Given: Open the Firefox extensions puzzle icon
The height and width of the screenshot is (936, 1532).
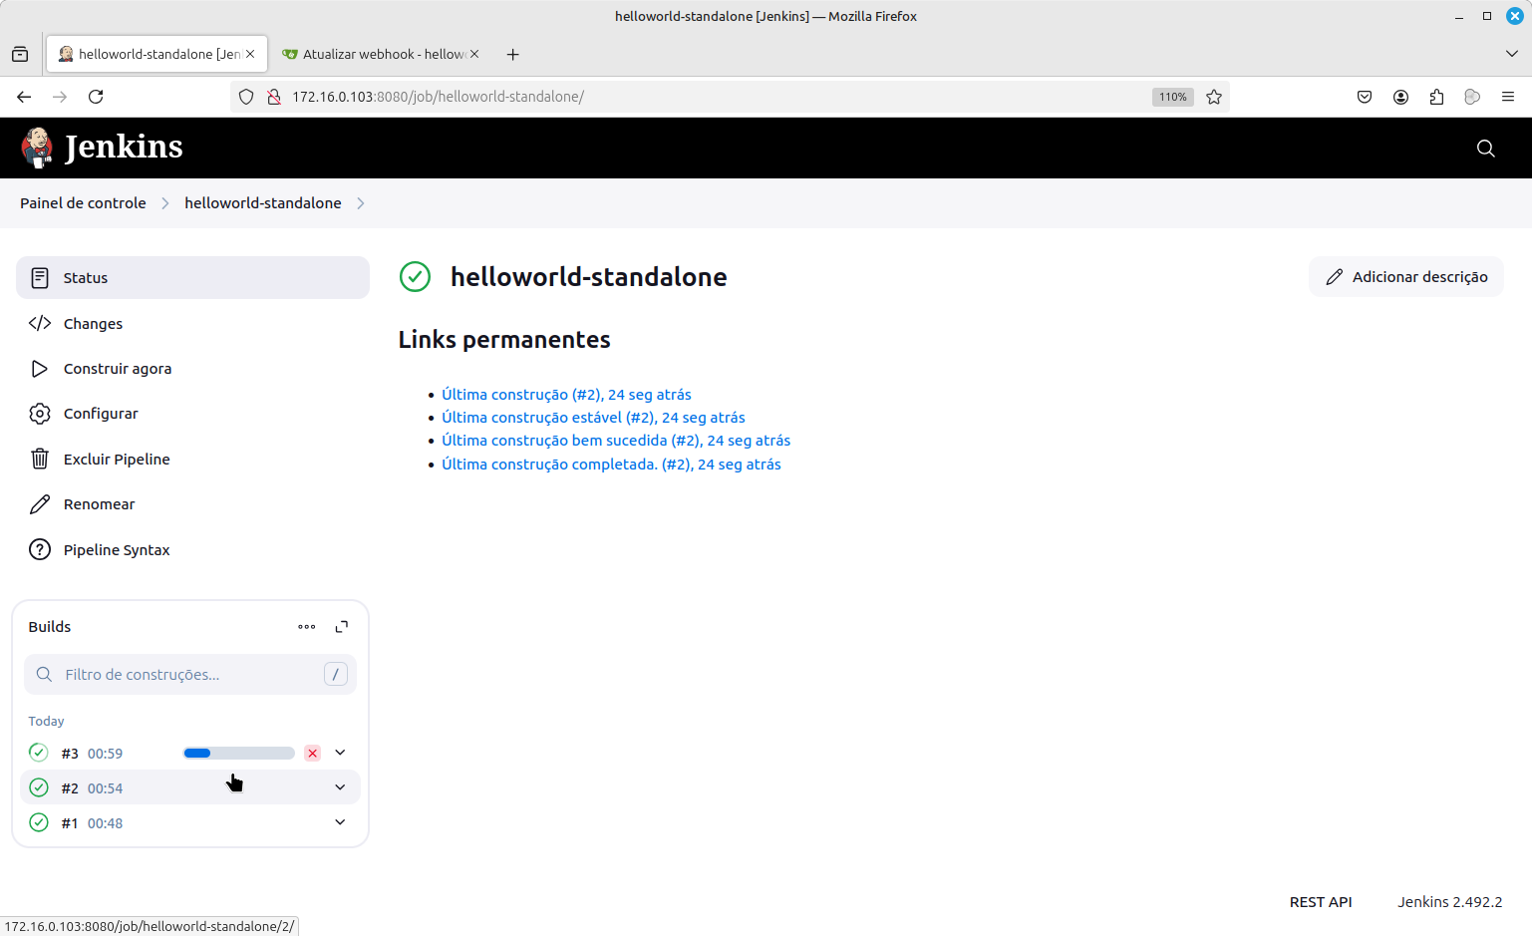Looking at the screenshot, I should (x=1436, y=97).
